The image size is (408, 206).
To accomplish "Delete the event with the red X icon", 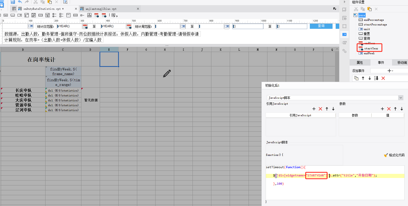I will pos(383,78).
